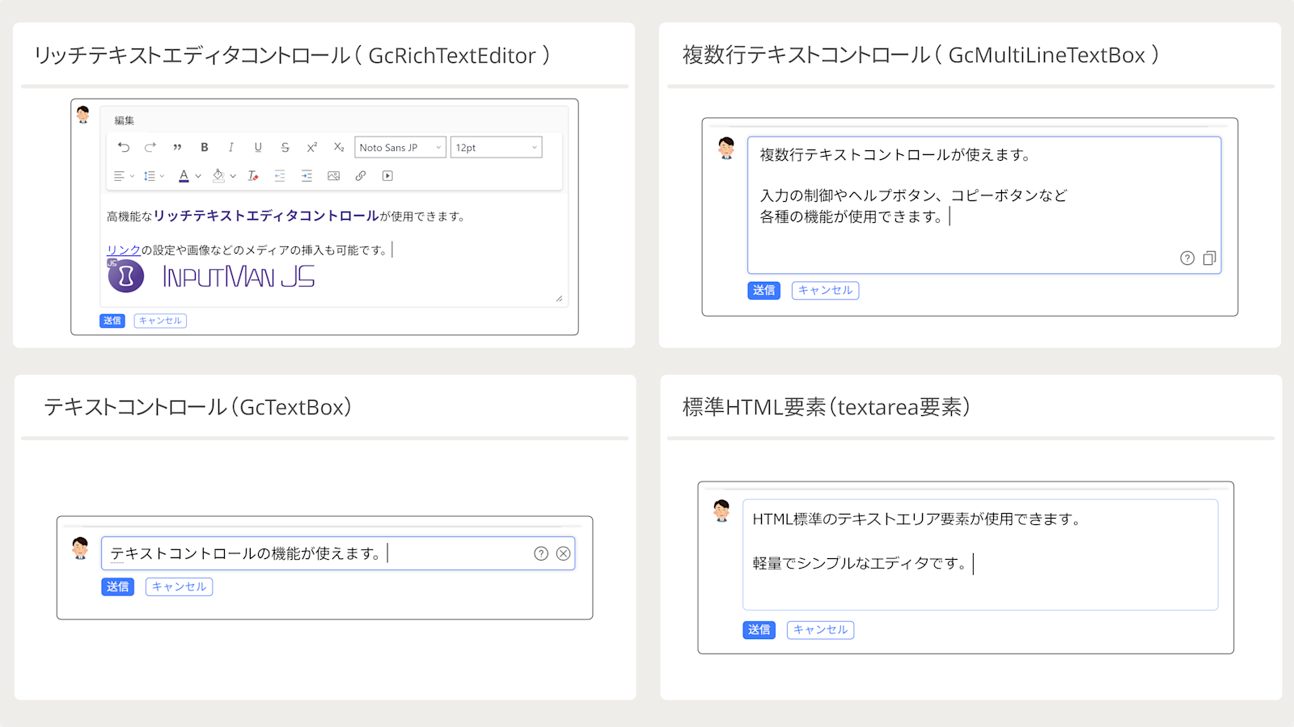This screenshot has height=727, width=1294.
Task: Click キャンセル under the GcRichTextEditor
Action: (160, 321)
